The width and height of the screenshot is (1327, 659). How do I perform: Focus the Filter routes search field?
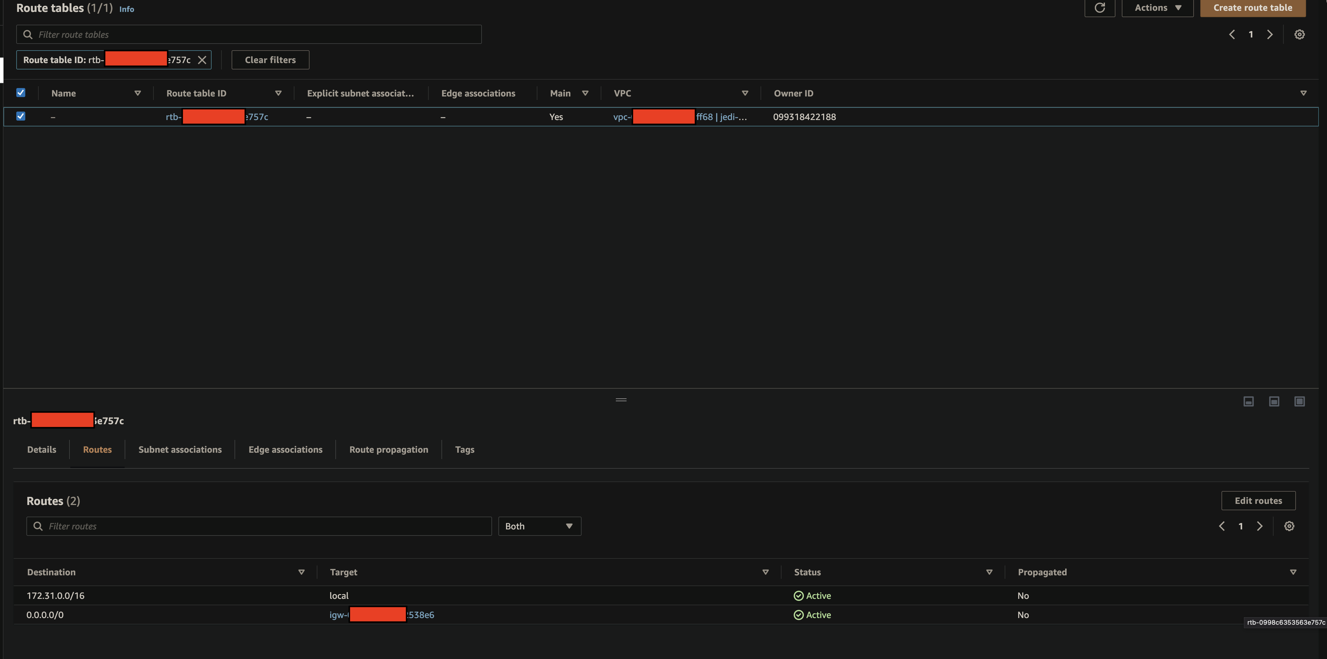259,526
